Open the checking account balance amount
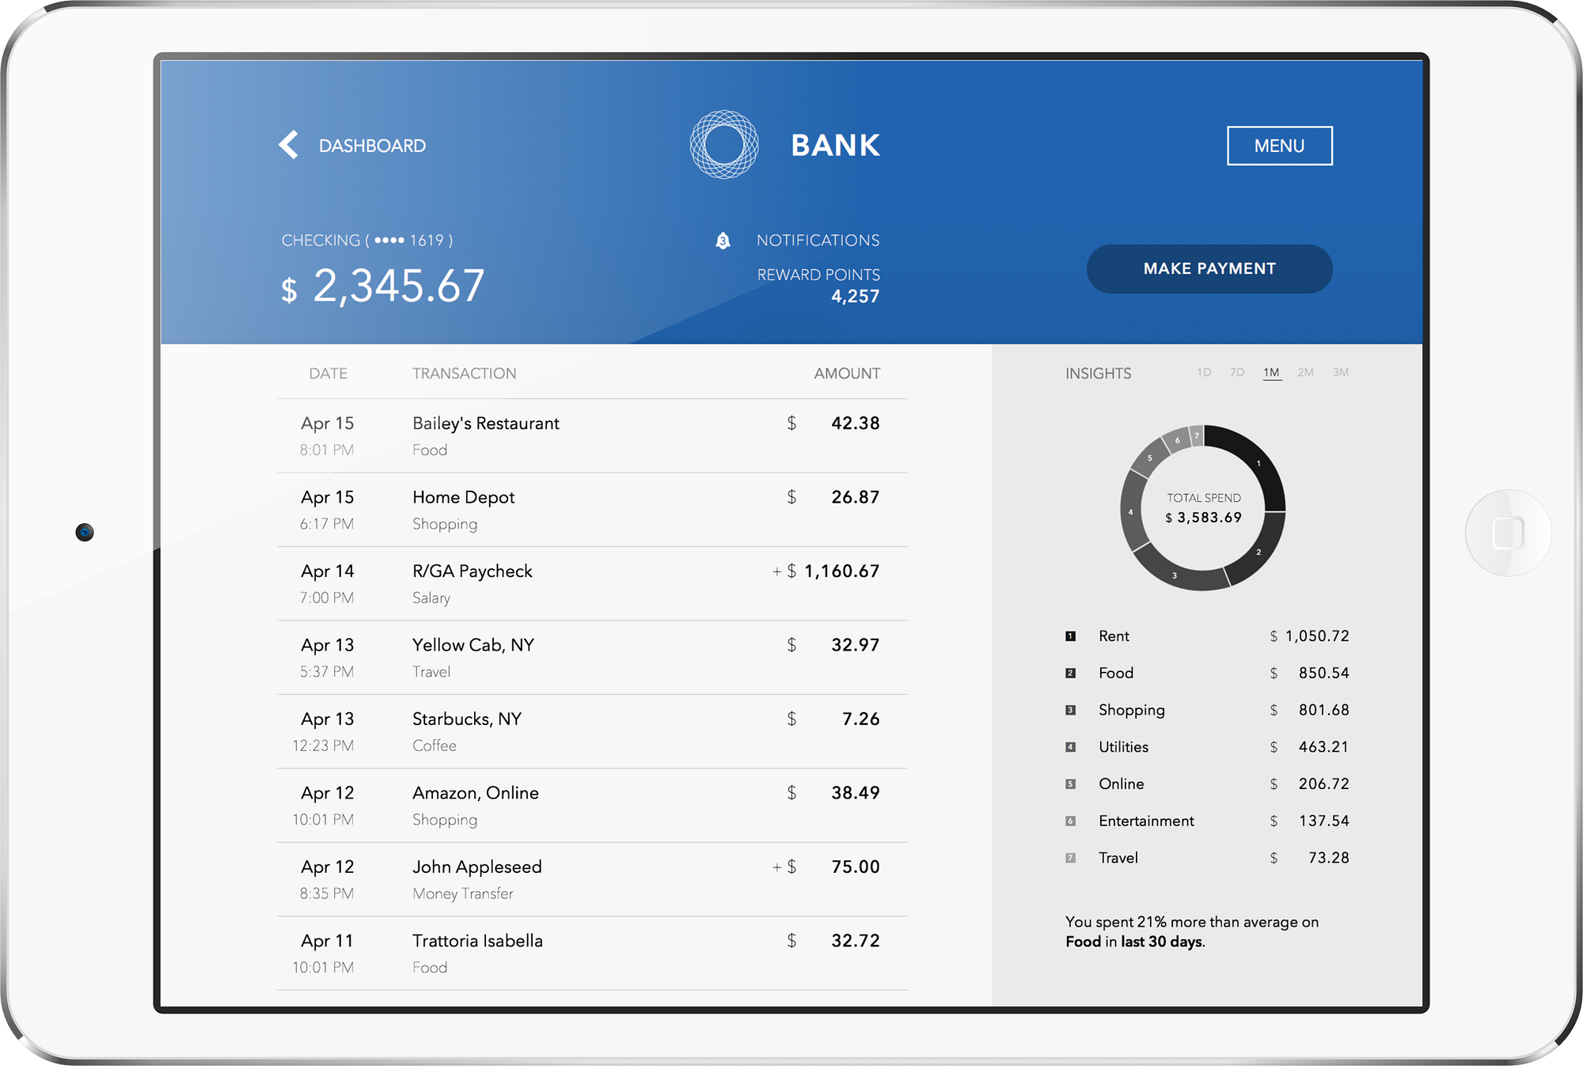Viewport: 1583px width, 1066px height. pos(398,286)
